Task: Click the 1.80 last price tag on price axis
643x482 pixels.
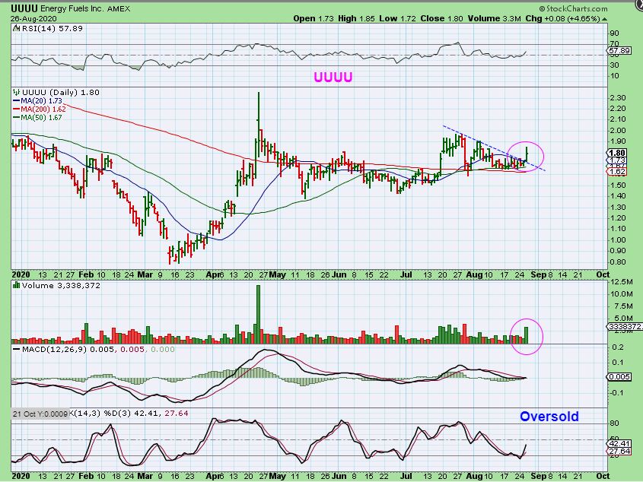Action: 616,153
